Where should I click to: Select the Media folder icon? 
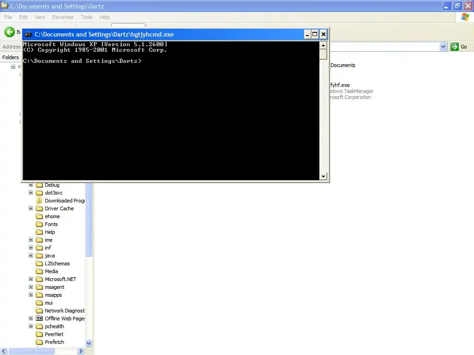(x=39, y=271)
